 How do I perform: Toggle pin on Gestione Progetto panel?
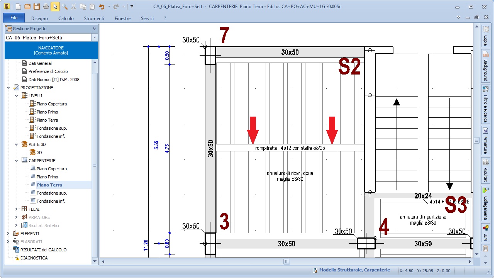point(94,29)
